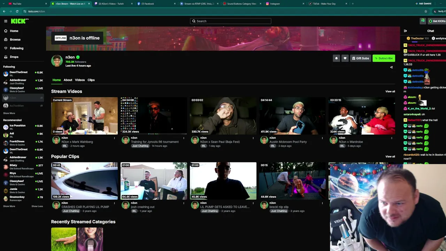
Task: Play the Crashes Car Playing Lil Pump clip
Action: (x=84, y=181)
